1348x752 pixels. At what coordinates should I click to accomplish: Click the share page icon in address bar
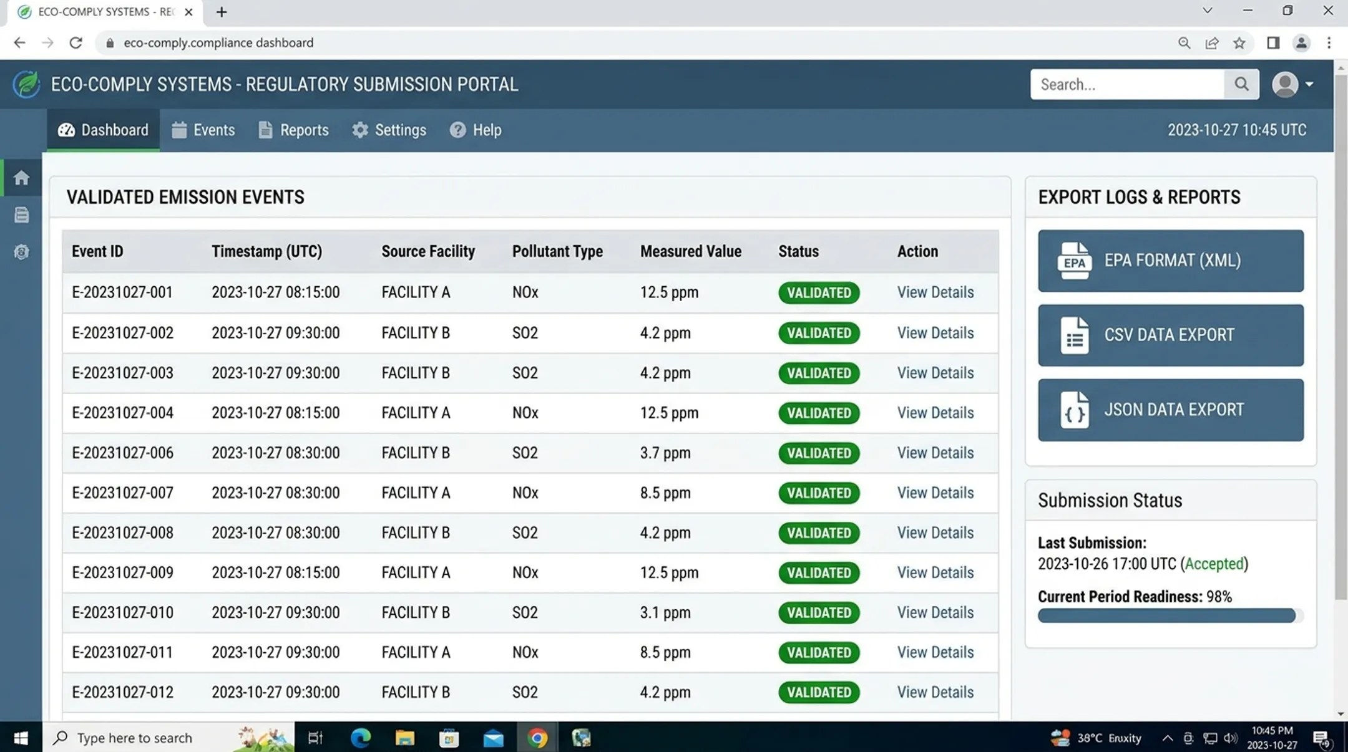point(1211,42)
